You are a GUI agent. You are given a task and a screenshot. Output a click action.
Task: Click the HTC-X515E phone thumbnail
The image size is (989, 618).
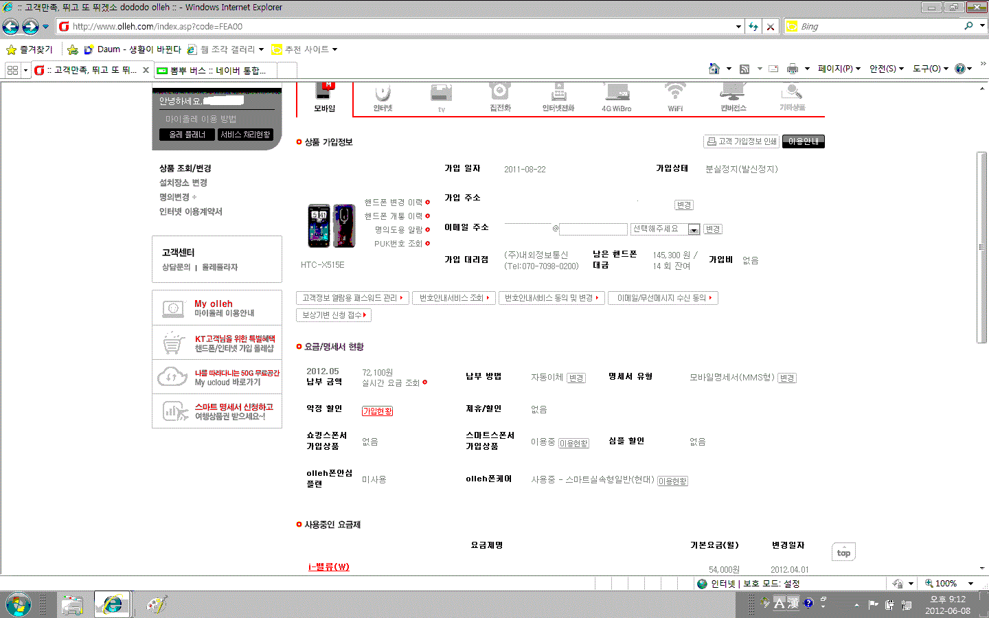coord(332,225)
